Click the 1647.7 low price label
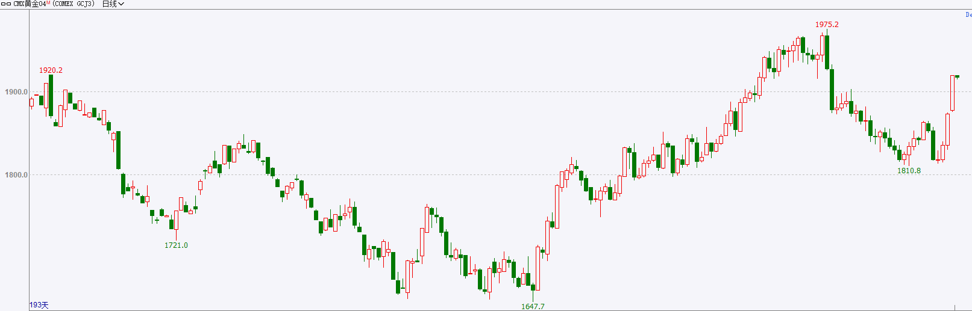 click(x=533, y=307)
